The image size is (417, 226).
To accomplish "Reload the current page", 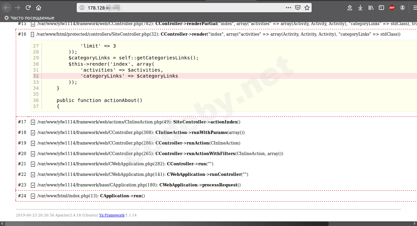I will (28, 8).
